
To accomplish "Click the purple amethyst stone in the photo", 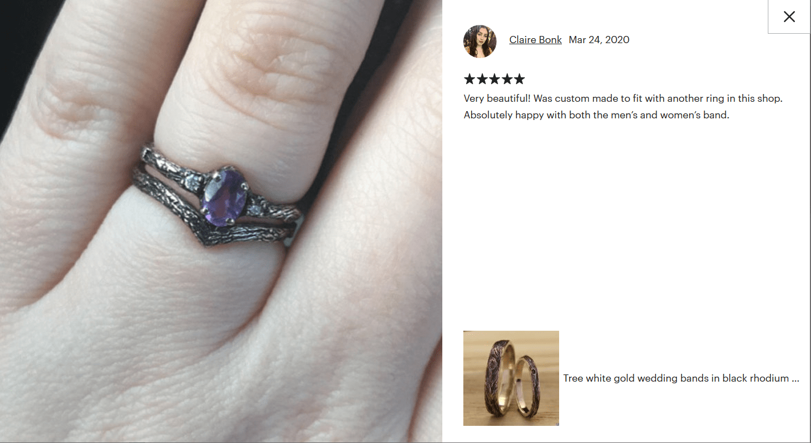I will tap(224, 197).
